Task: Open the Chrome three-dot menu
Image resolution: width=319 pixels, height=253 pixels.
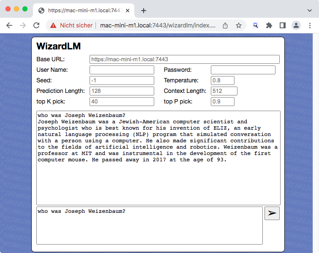Action: pyautogui.click(x=310, y=25)
